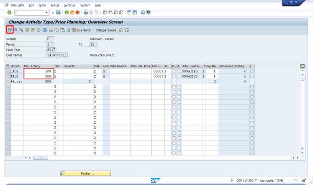Click the Print icon in standard toolbar

tap(86, 13)
